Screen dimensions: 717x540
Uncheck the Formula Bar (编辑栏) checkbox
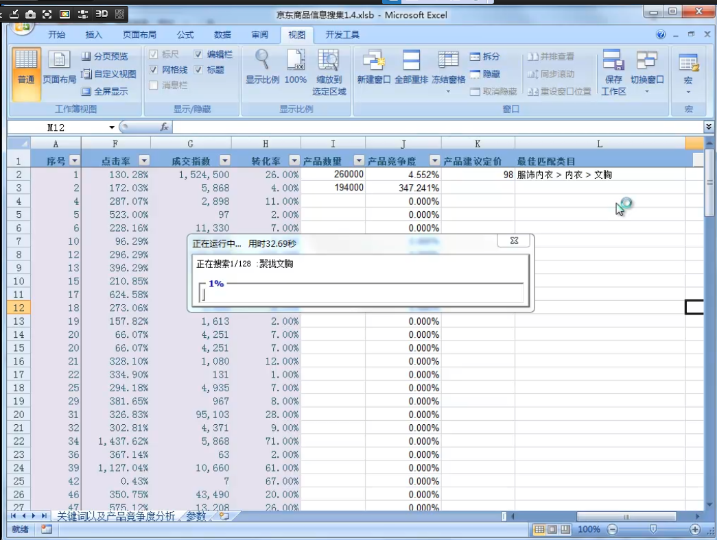pos(198,54)
